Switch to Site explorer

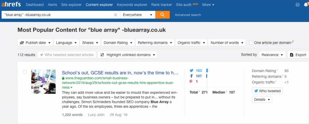coord(71,5)
